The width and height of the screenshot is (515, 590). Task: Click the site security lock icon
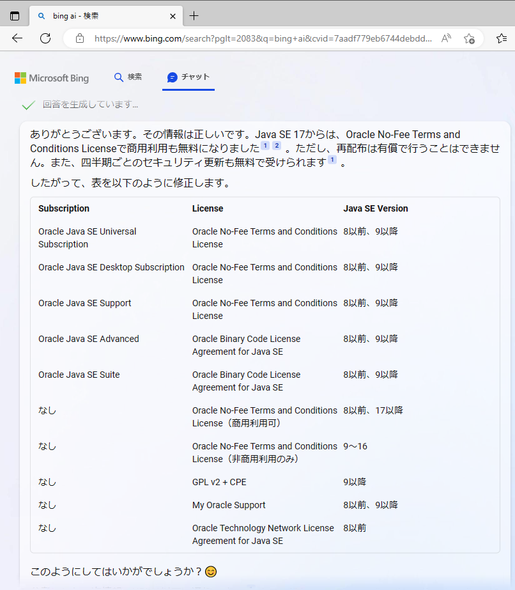click(79, 38)
